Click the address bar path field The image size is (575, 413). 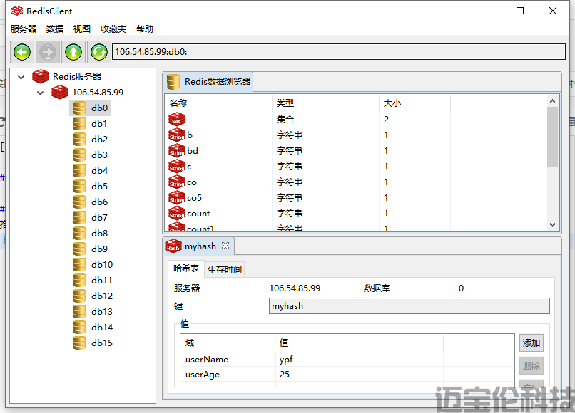coord(338,51)
